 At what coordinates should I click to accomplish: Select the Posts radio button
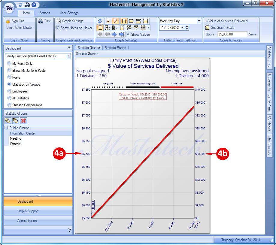tap(9, 77)
